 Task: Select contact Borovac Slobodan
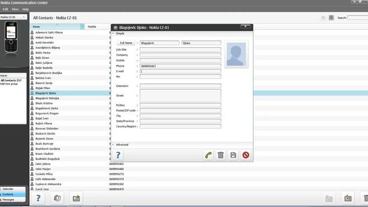(47, 129)
